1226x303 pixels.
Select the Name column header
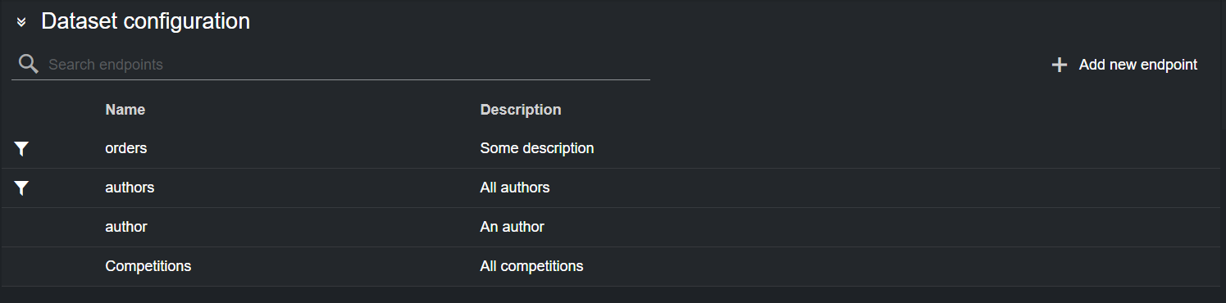[x=125, y=110]
